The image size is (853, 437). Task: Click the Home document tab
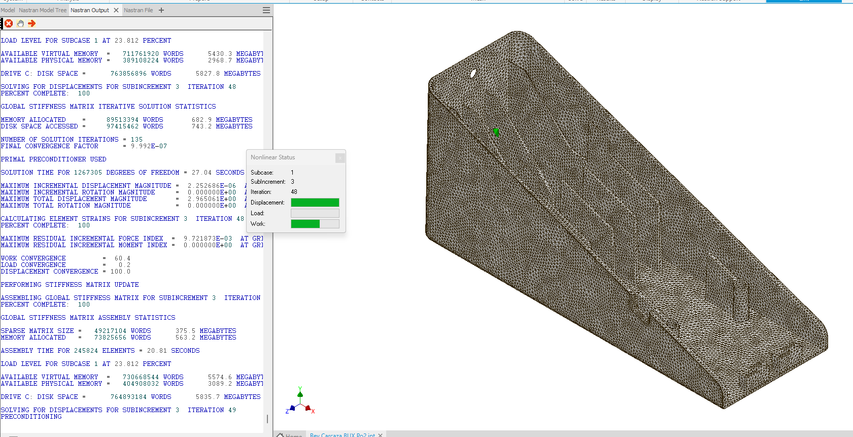point(290,435)
